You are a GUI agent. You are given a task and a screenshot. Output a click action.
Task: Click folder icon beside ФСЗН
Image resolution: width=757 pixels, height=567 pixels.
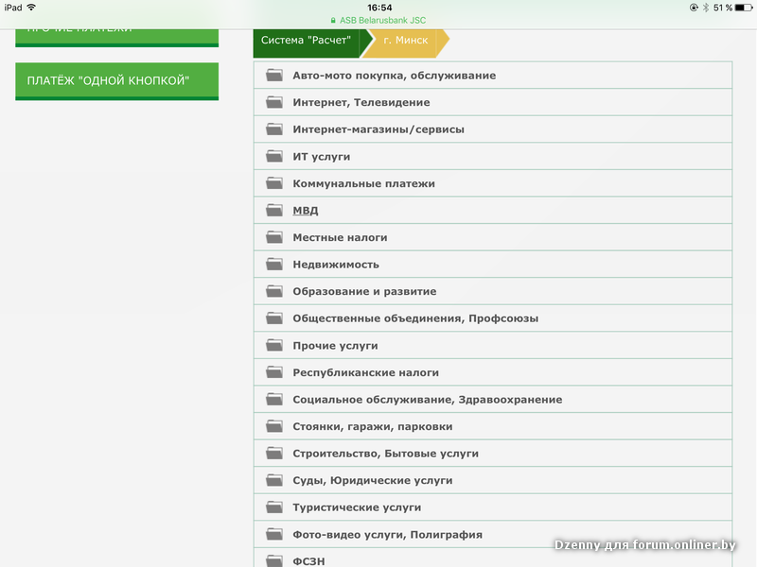274,561
